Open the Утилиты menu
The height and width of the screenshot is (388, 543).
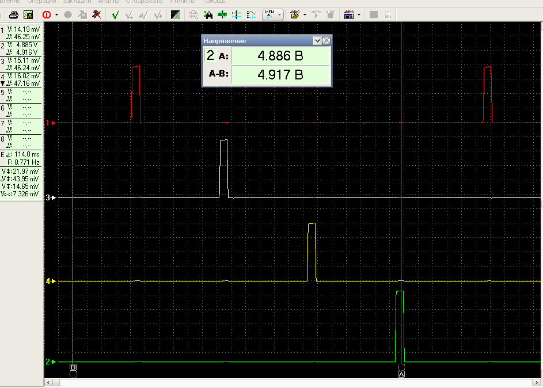click(x=183, y=2)
